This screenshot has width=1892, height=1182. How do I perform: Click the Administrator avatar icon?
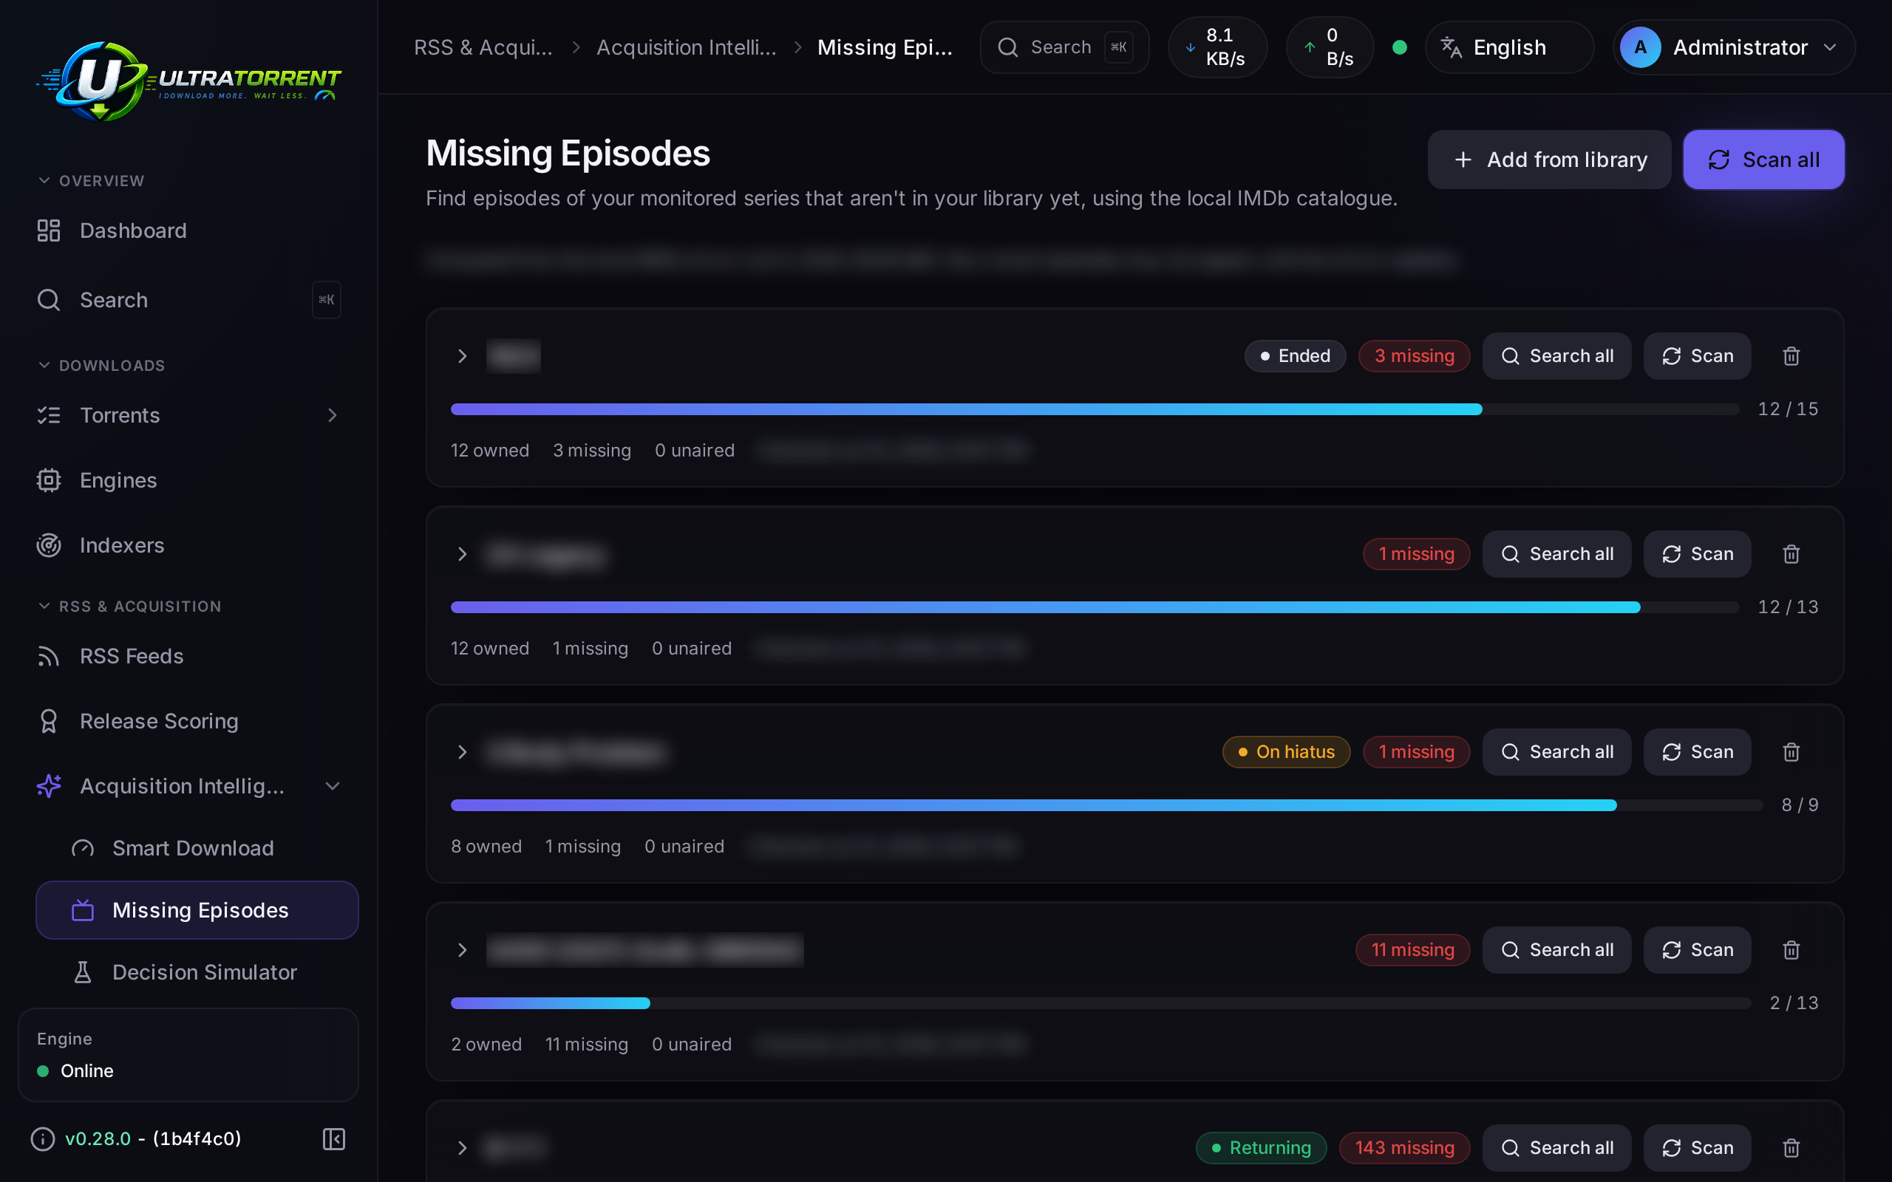click(x=1640, y=47)
